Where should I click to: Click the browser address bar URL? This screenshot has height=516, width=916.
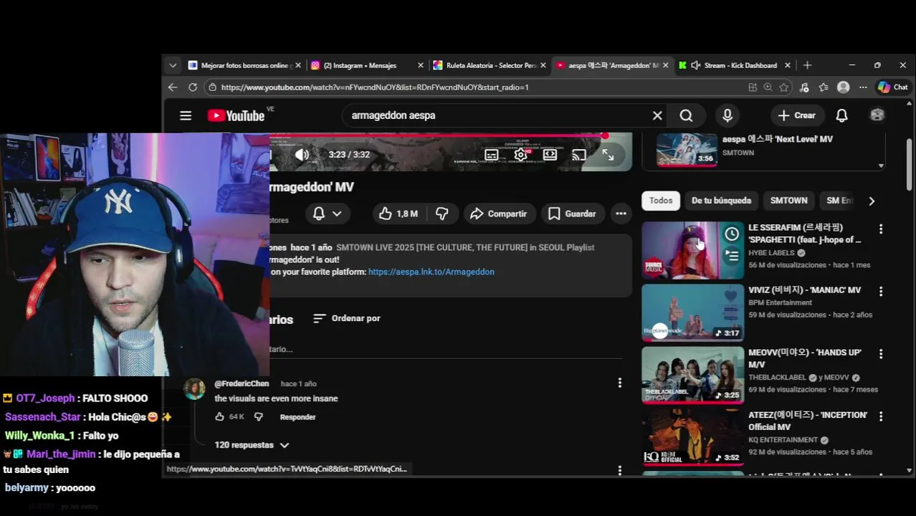(375, 87)
